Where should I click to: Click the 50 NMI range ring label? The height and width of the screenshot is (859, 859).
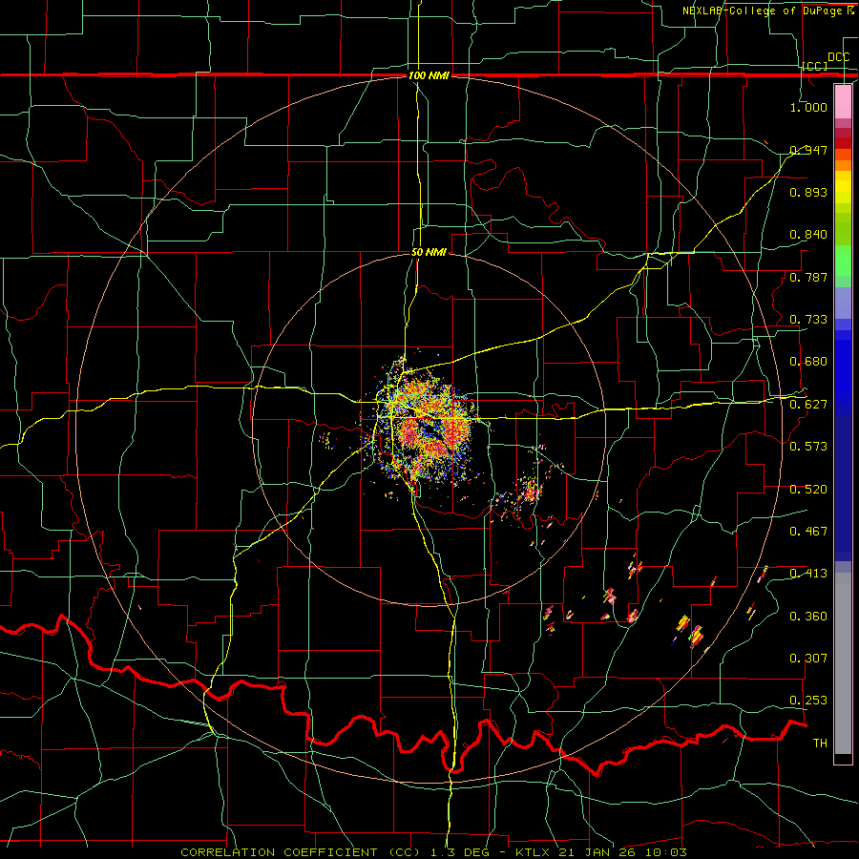[x=429, y=252]
